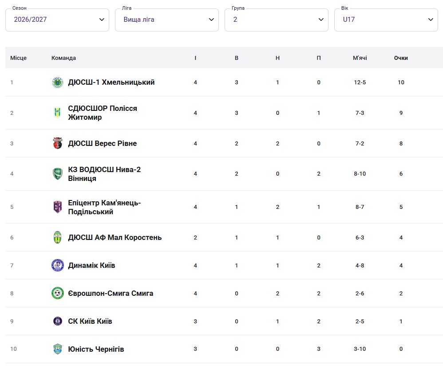Viewport: 443px width, 369px height.
Task: Open Юність Чернігів team name link
Action: tap(96, 349)
